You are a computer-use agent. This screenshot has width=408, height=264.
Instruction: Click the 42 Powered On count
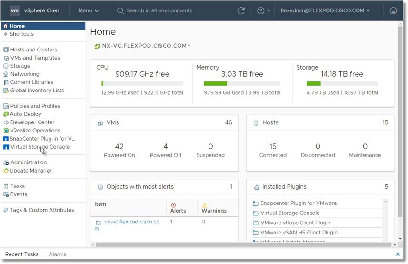pos(119,147)
